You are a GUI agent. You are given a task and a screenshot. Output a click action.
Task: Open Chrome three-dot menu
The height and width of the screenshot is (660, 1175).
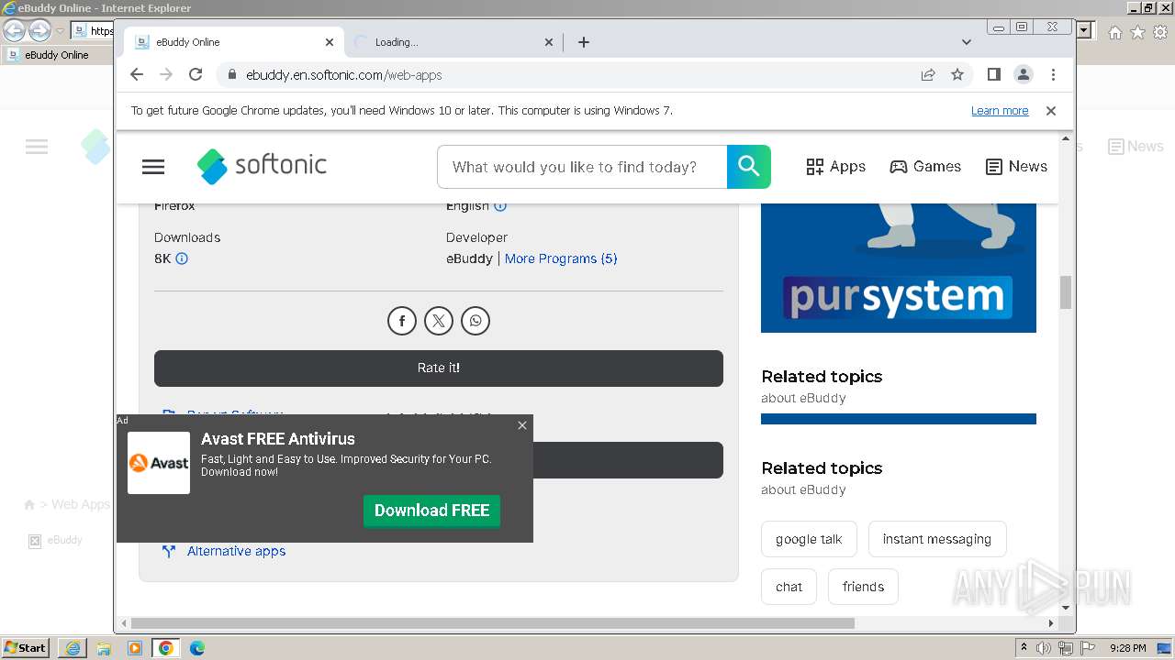coord(1053,74)
